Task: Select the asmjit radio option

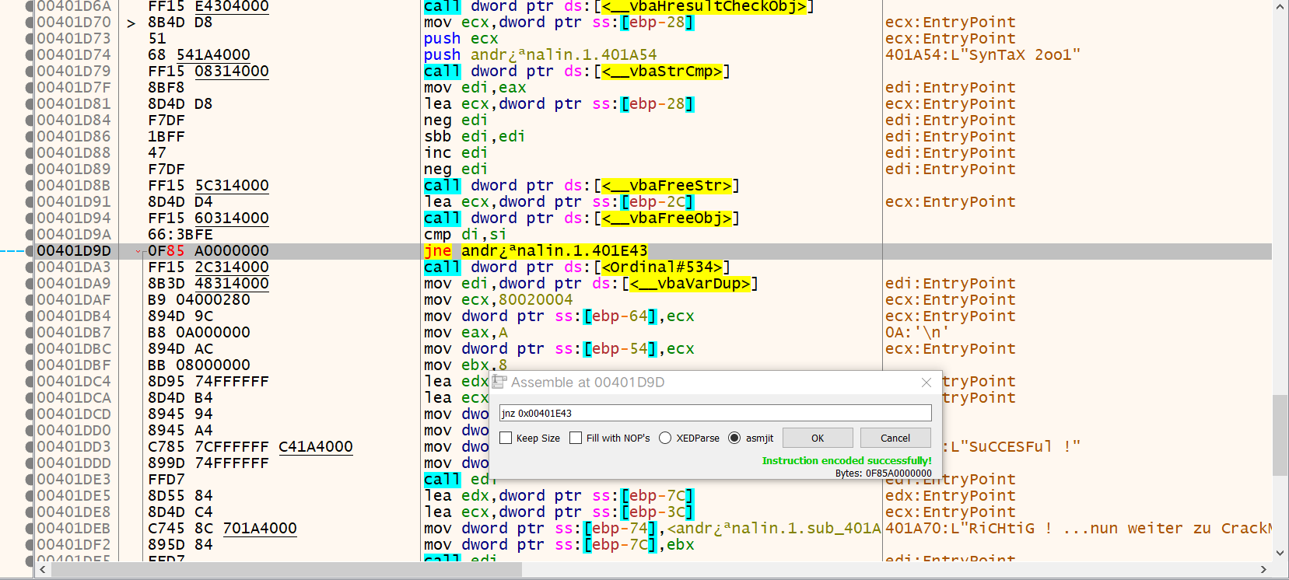Action: [x=734, y=438]
